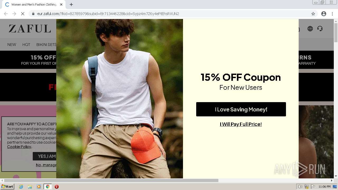Click the horizontal scrollbar at the bottom
Screen dimensions: 338x190
[x=111, y=180]
